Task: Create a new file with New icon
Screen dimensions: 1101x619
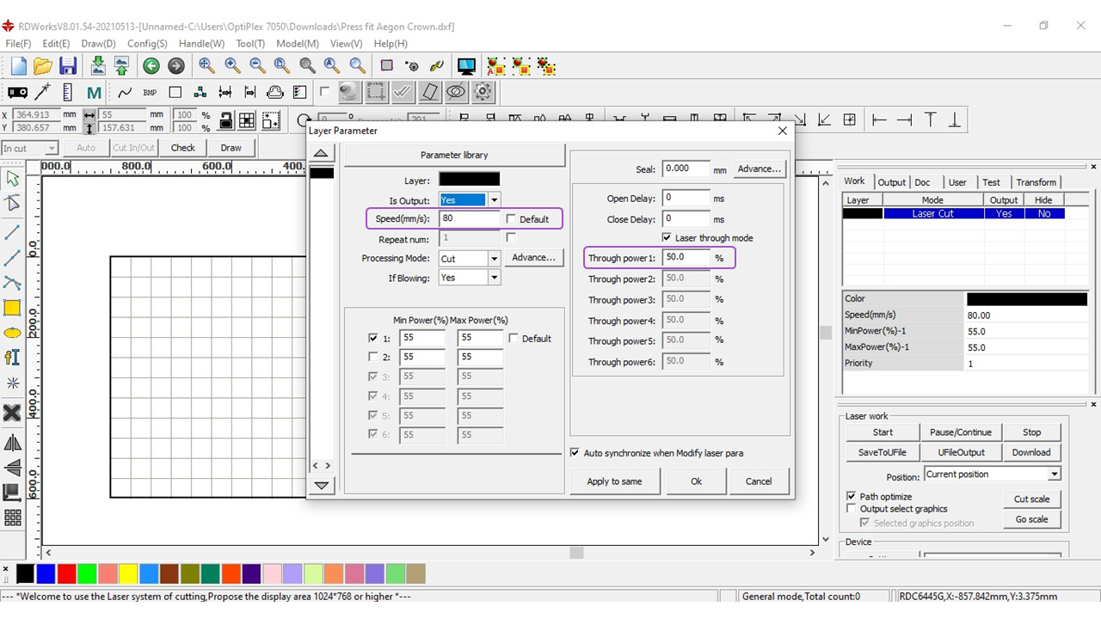Action: coord(18,66)
